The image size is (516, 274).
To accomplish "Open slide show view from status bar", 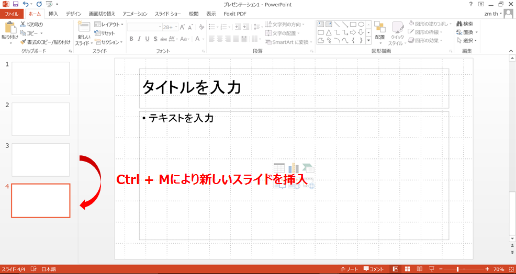I will point(432,269).
